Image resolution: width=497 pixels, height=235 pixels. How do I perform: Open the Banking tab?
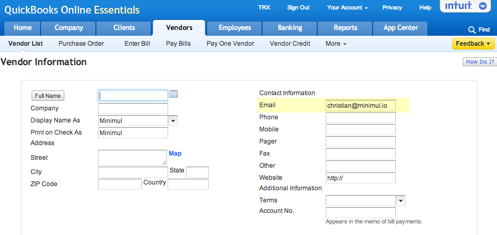[290, 28]
